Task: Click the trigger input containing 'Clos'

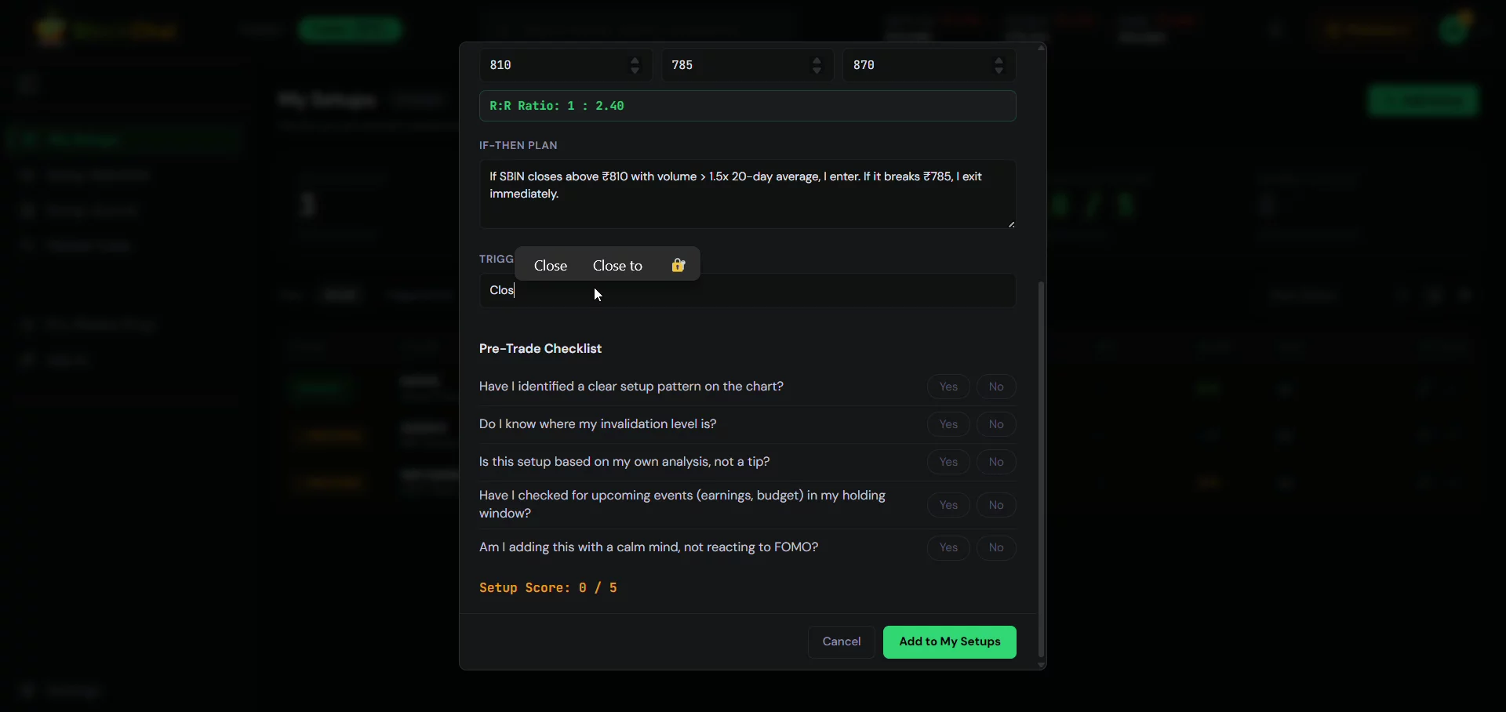Action: click(748, 291)
